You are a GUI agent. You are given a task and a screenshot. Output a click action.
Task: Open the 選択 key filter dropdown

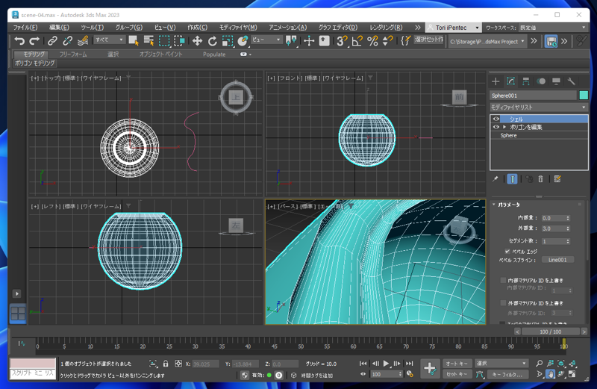pyautogui.click(x=501, y=363)
